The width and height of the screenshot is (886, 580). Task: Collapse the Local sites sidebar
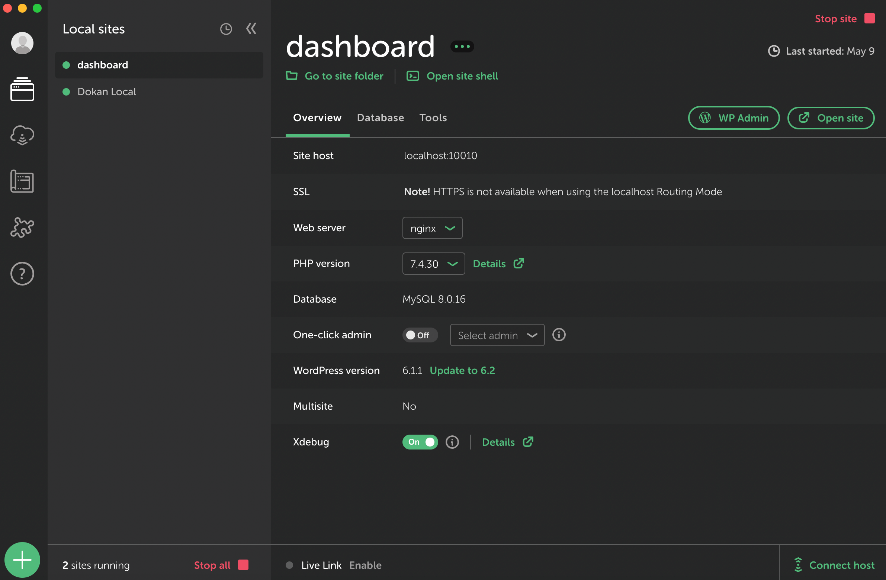tap(251, 29)
